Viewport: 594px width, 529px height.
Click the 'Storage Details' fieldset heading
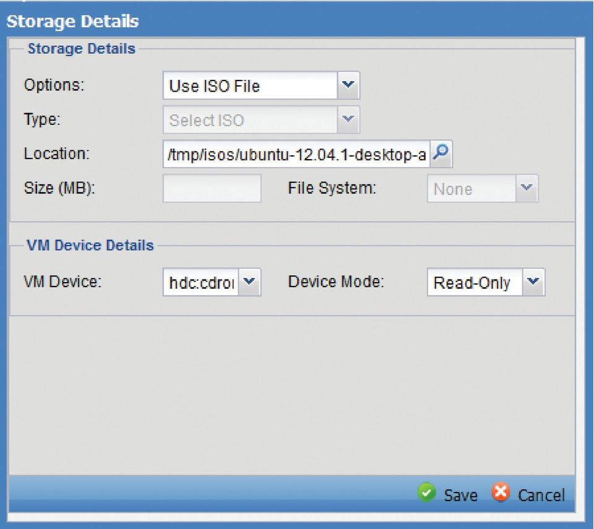[81, 49]
